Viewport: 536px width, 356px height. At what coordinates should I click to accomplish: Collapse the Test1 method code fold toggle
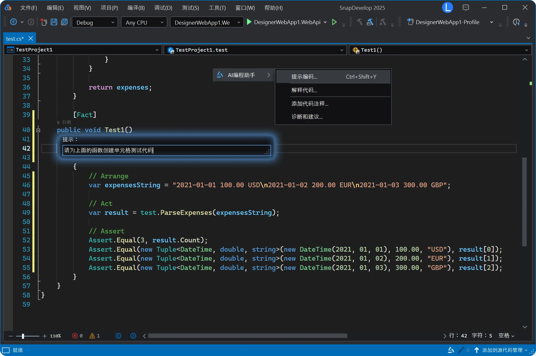(x=38, y=130)
